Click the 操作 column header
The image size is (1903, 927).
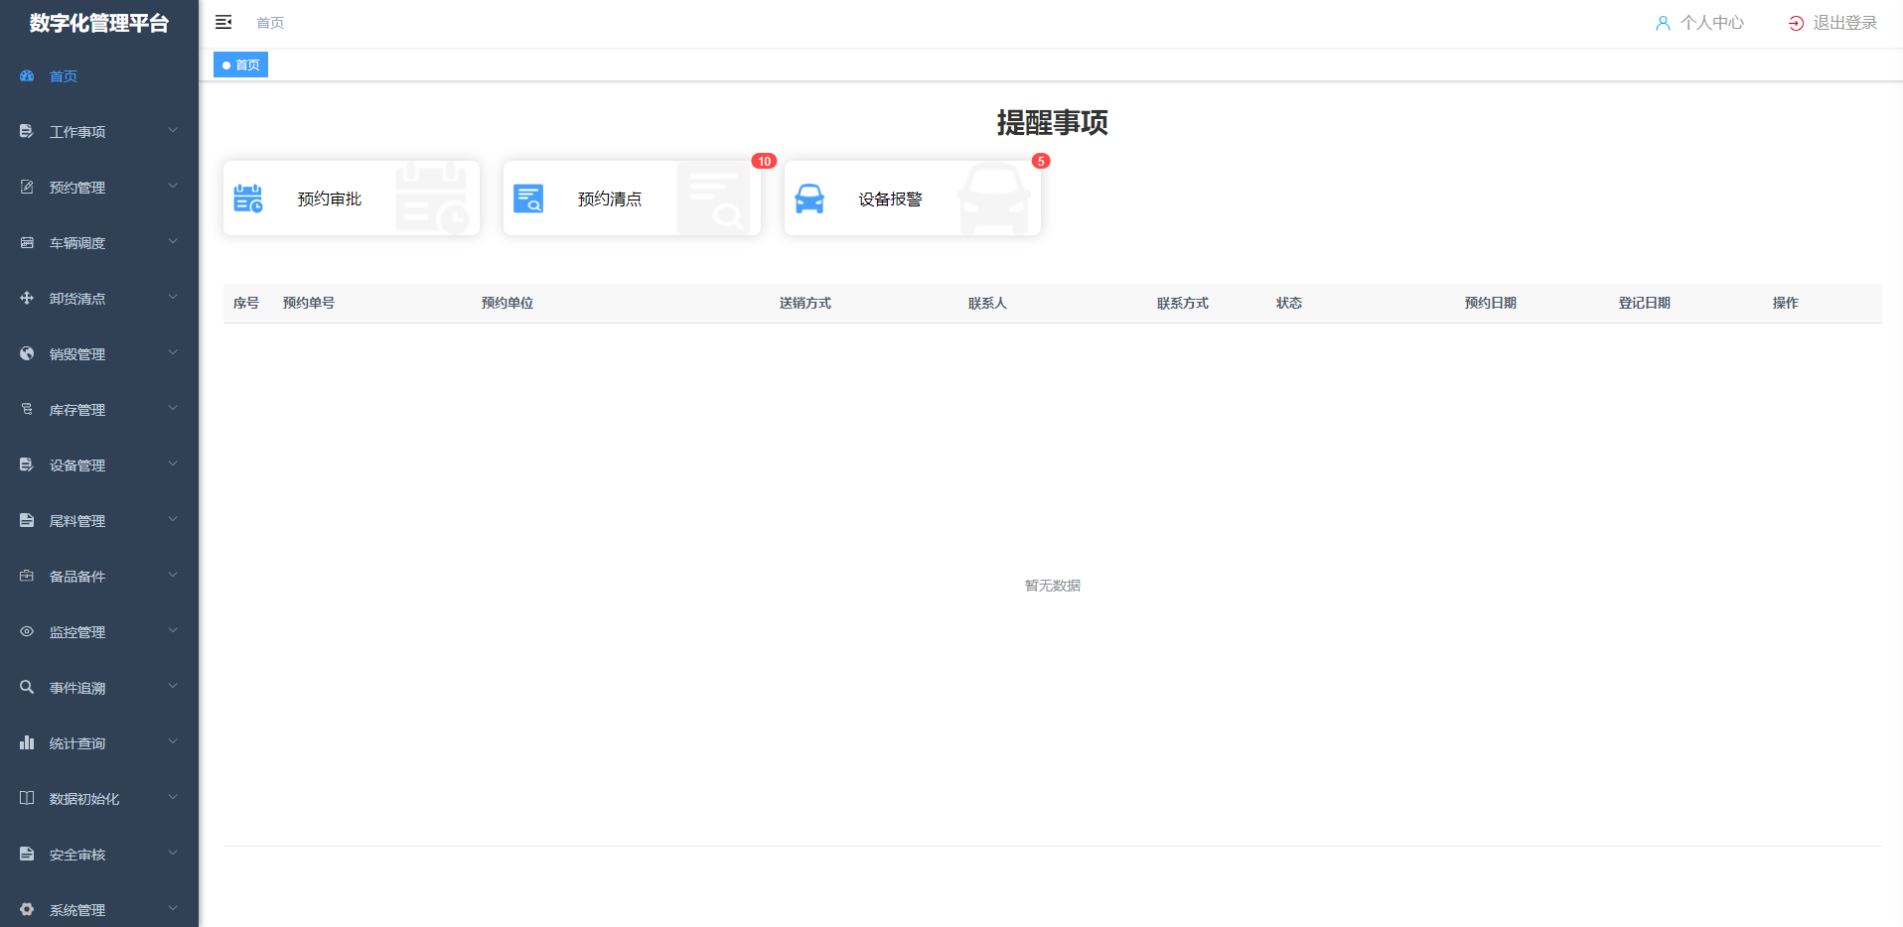click(x=1786, y=303)
